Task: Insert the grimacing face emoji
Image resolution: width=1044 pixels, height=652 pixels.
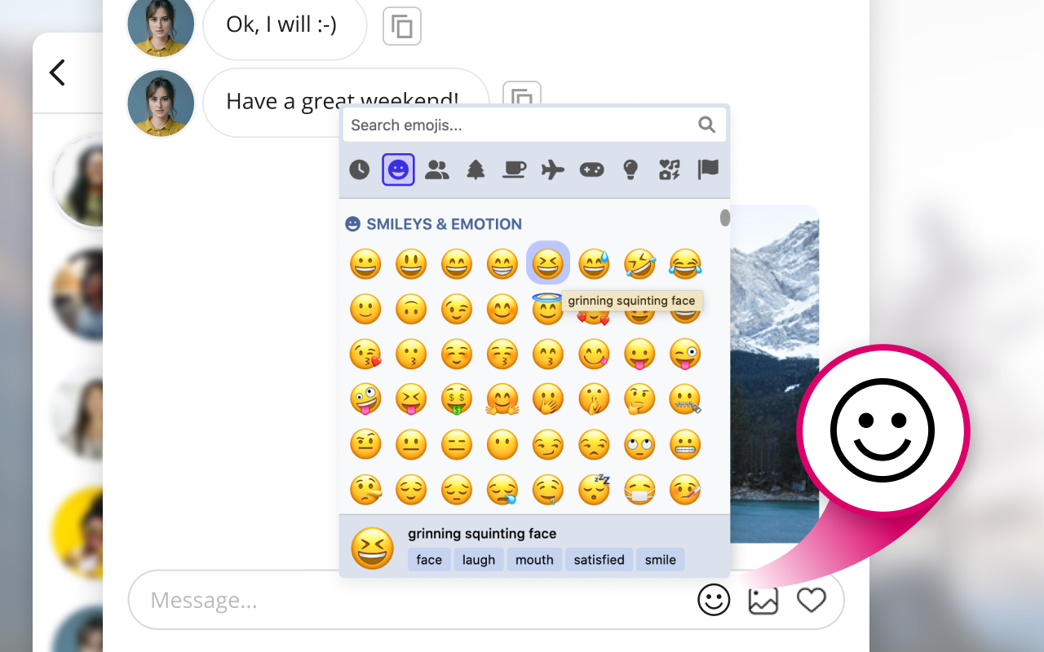Action: pyautogui.click(x=685, y=445)
